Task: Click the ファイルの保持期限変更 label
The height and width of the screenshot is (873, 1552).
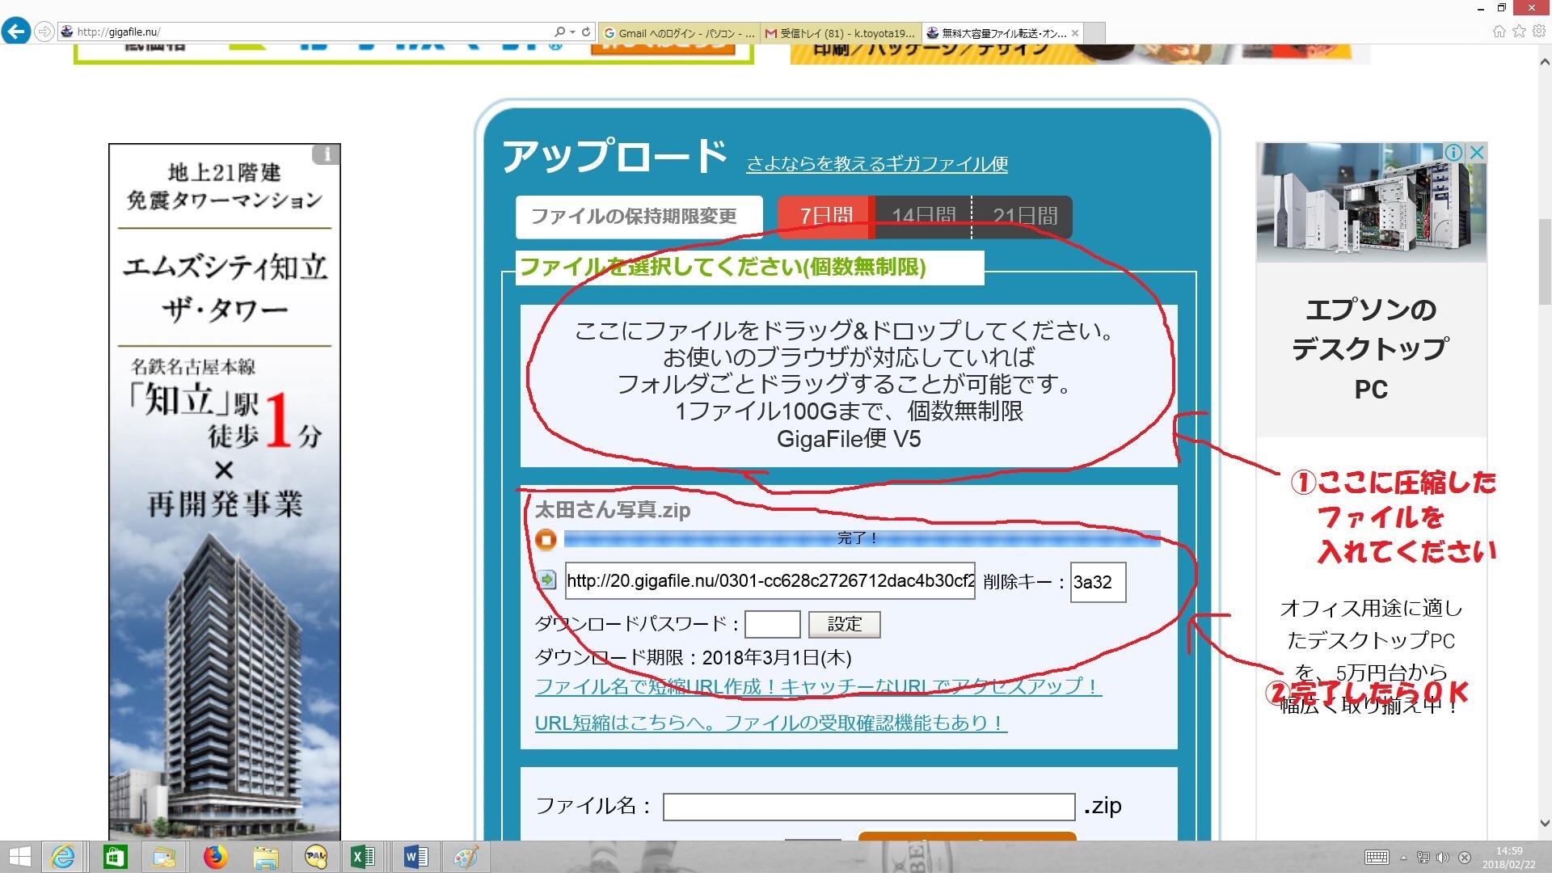Action: [639, 217]
